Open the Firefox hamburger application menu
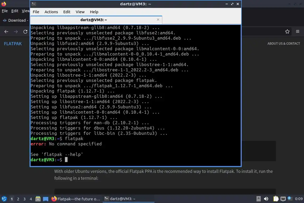This screenshot has width=304, height=203. tap(298, 31)
